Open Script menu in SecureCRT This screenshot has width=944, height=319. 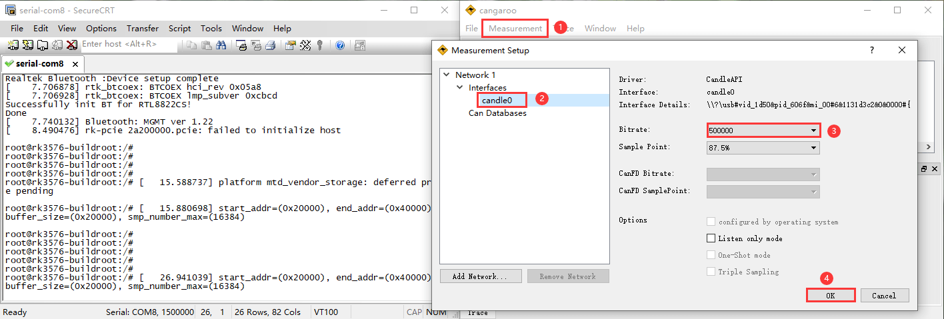(x=180, y=29)
